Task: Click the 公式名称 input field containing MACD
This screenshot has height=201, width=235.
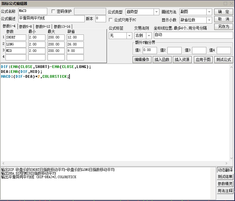Action: pos(33,12)
